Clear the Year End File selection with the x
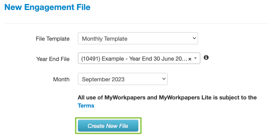Screen dimensions: 273x136 pos(190,59)
